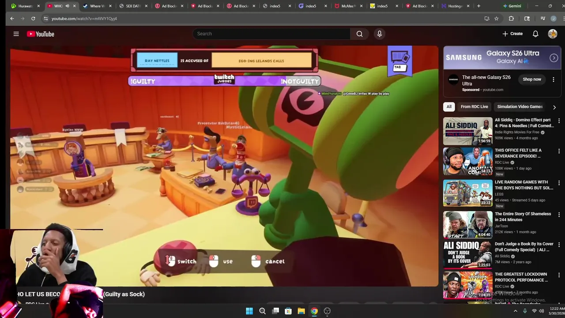Open the YouTube hamburger guide menu

pos(16,34)
